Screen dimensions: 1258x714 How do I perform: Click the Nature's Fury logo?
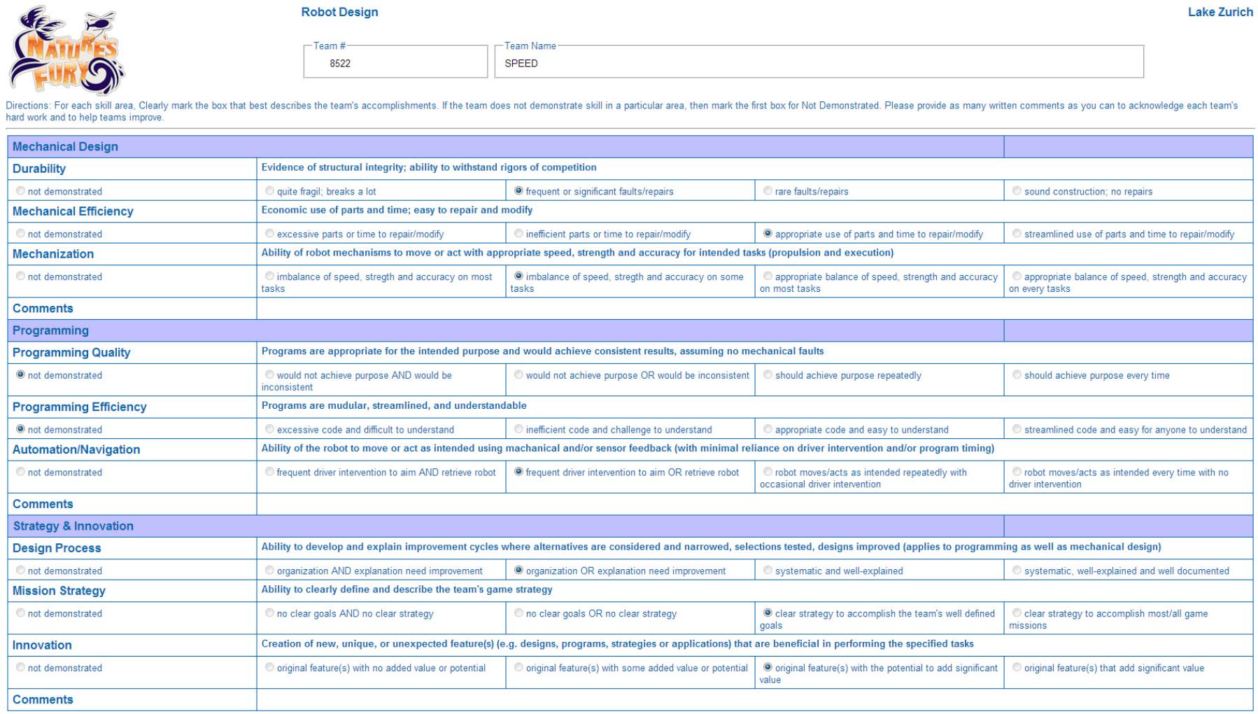coord(66,50)
